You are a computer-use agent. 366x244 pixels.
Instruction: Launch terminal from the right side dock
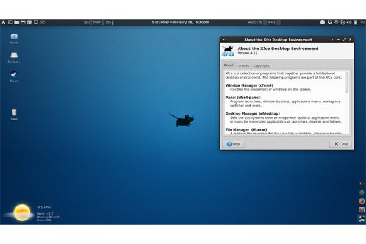click(x=361, y=184)
